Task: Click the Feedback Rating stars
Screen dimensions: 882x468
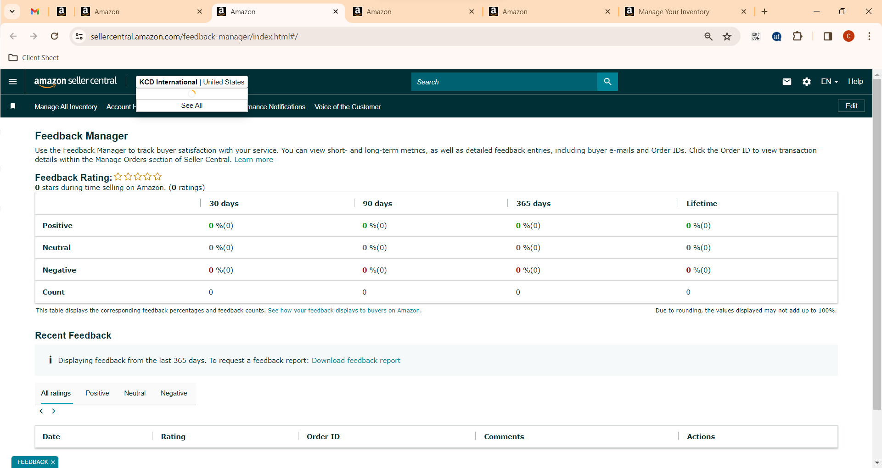Action: point(138,177)
